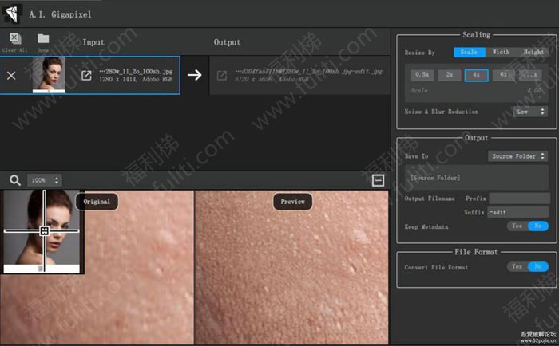This screenshot has height=346, width=559.
Task: Open the 100% zoom level dropdown
Action: [x=45, y=181]
